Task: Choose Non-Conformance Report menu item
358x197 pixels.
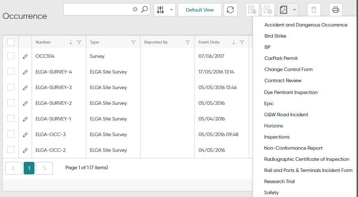Action: click(293, 148)
